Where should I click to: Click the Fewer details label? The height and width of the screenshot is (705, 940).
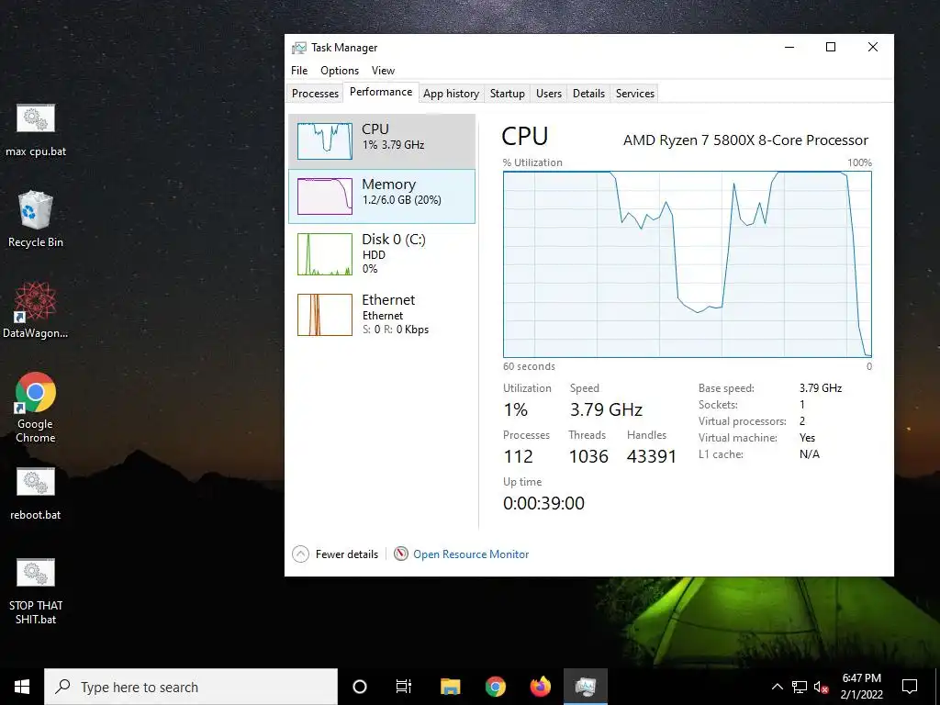[347, 554]
